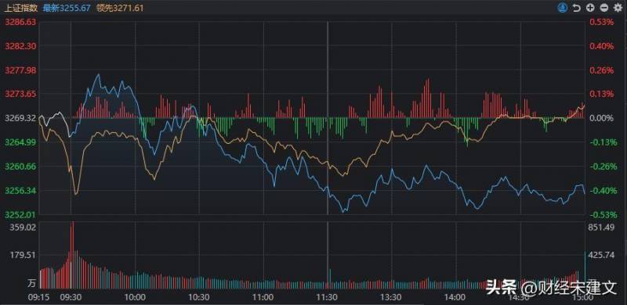Click the 3286.63 top price label

(20, 23)
